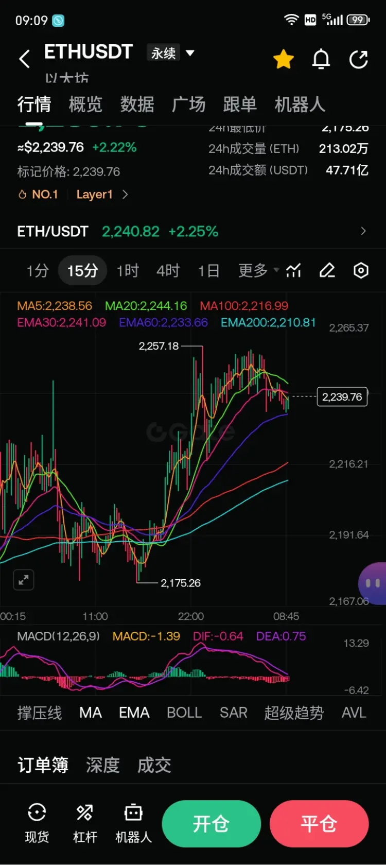The width and height of the screenshot is (386, 865).
Task: Switch to the 概览 tab
Action: (x=85, y=105)
